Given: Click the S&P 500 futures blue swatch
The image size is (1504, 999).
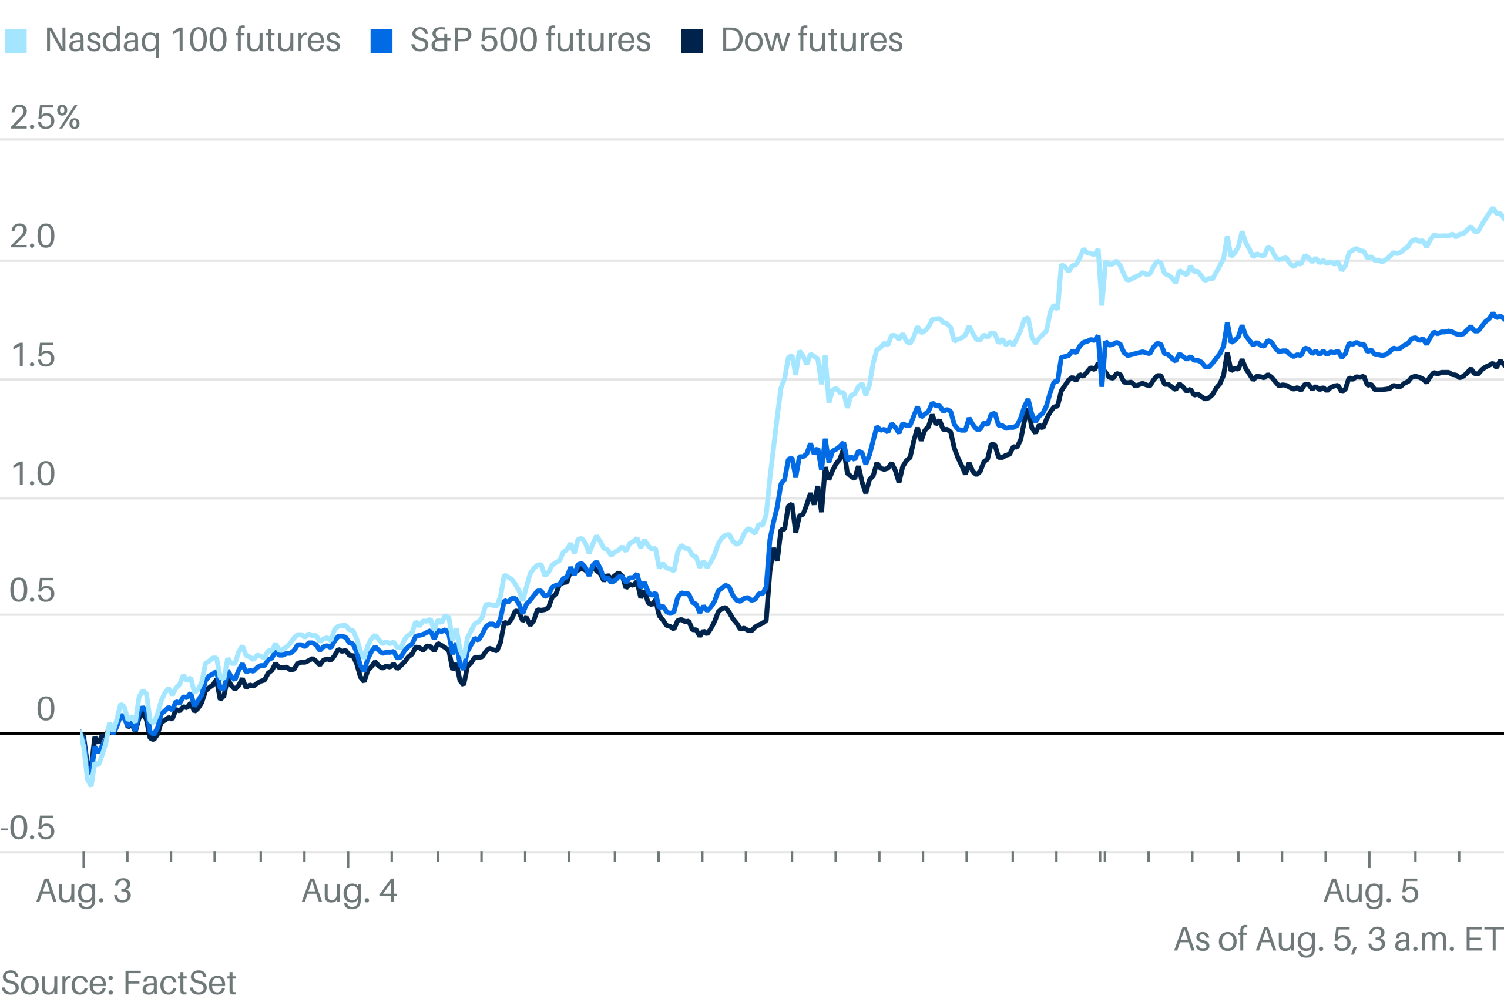Looking at the screenshot, I should pyautogui.click(x=381, y=42).
